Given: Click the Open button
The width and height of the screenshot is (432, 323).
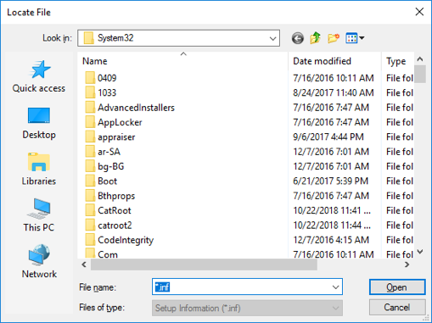Looking at the screenshot, I should 397,287.
